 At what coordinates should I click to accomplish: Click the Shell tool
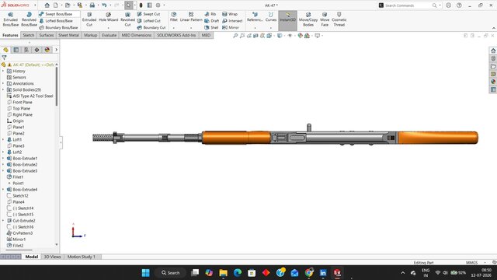[x=211, y=28]
